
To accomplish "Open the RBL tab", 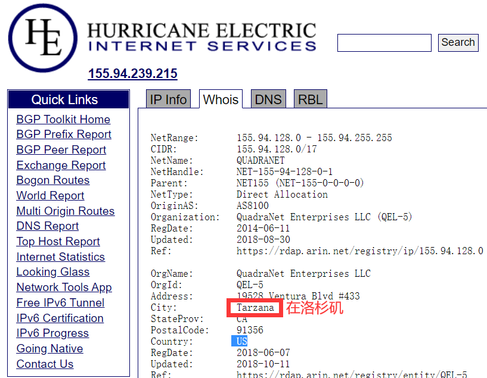I will pos(311,99).
